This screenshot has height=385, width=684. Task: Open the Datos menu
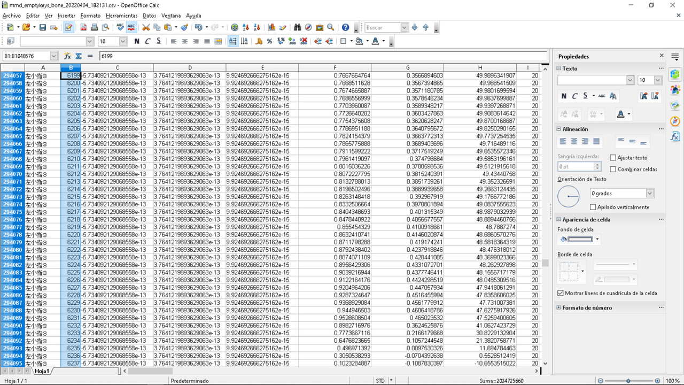tap(149, 16)
